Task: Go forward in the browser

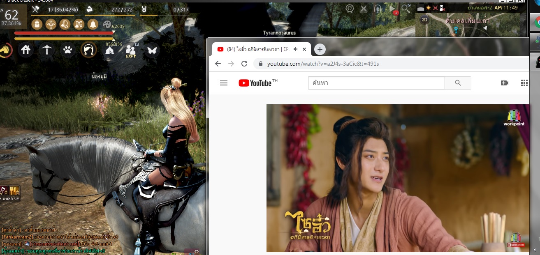Action: tap(231, 64)
